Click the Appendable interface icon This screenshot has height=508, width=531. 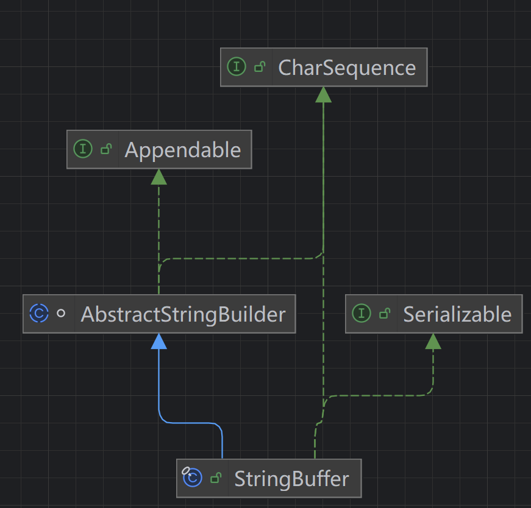click(x=83, y=149)
